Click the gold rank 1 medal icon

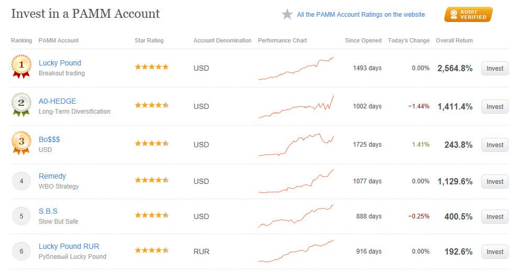(21, 66)
